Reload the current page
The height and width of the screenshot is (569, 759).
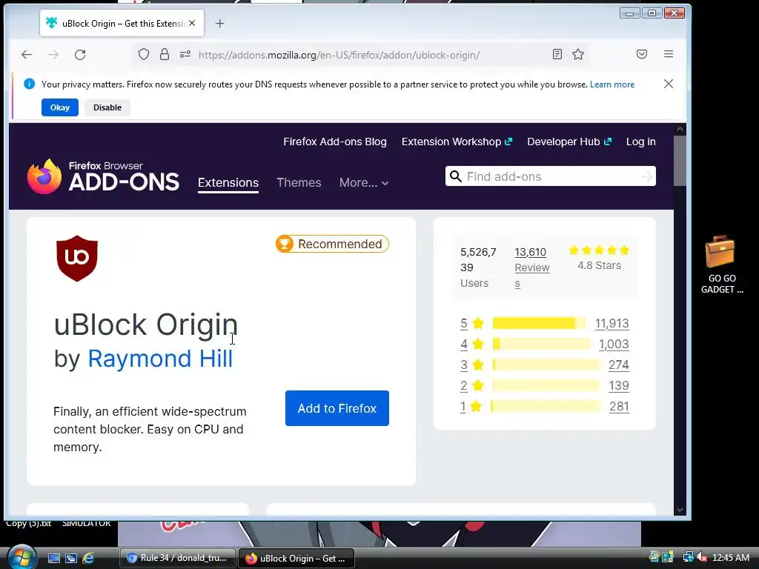(x=80, y=55)
